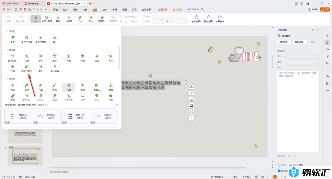Click the search magnifier icon
Screen dimensions: 332x179
point(203,10)
